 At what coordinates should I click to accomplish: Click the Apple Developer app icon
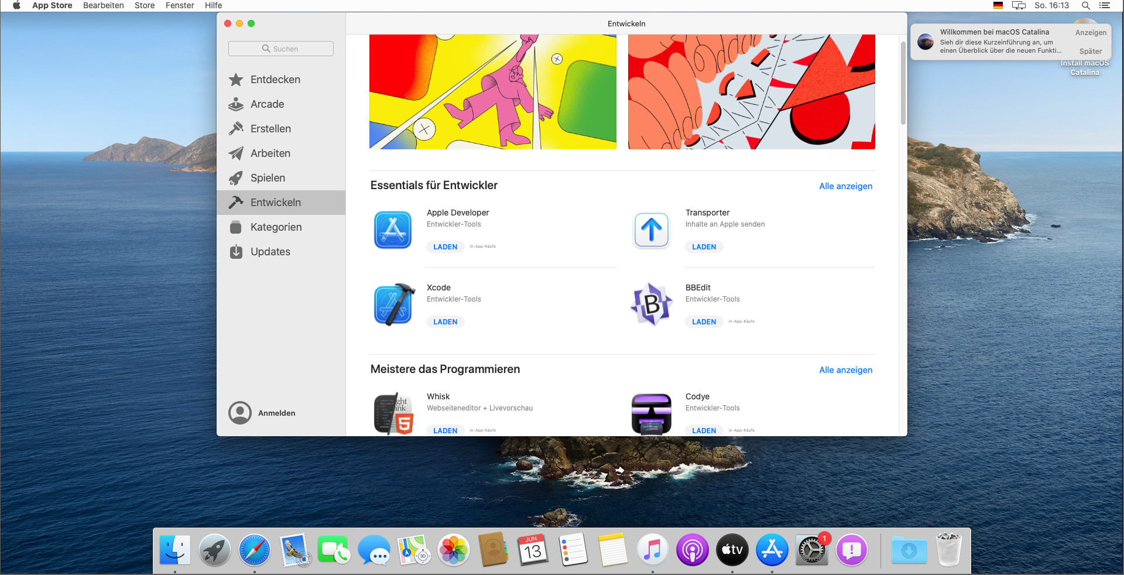(393, 230)
